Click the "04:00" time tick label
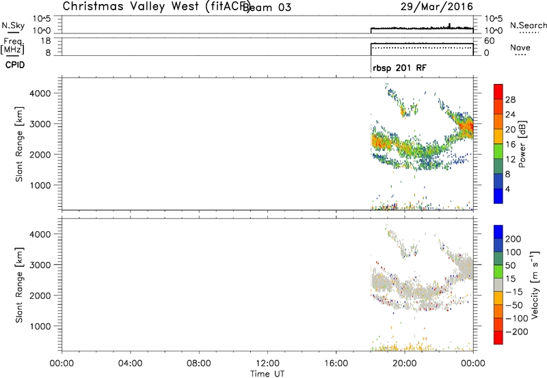This screenshot has height=378, width=547. click(130, 363)
